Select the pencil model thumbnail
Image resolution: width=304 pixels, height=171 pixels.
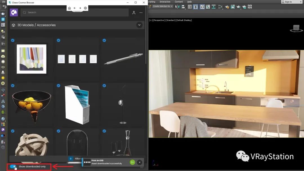(124, 59)
